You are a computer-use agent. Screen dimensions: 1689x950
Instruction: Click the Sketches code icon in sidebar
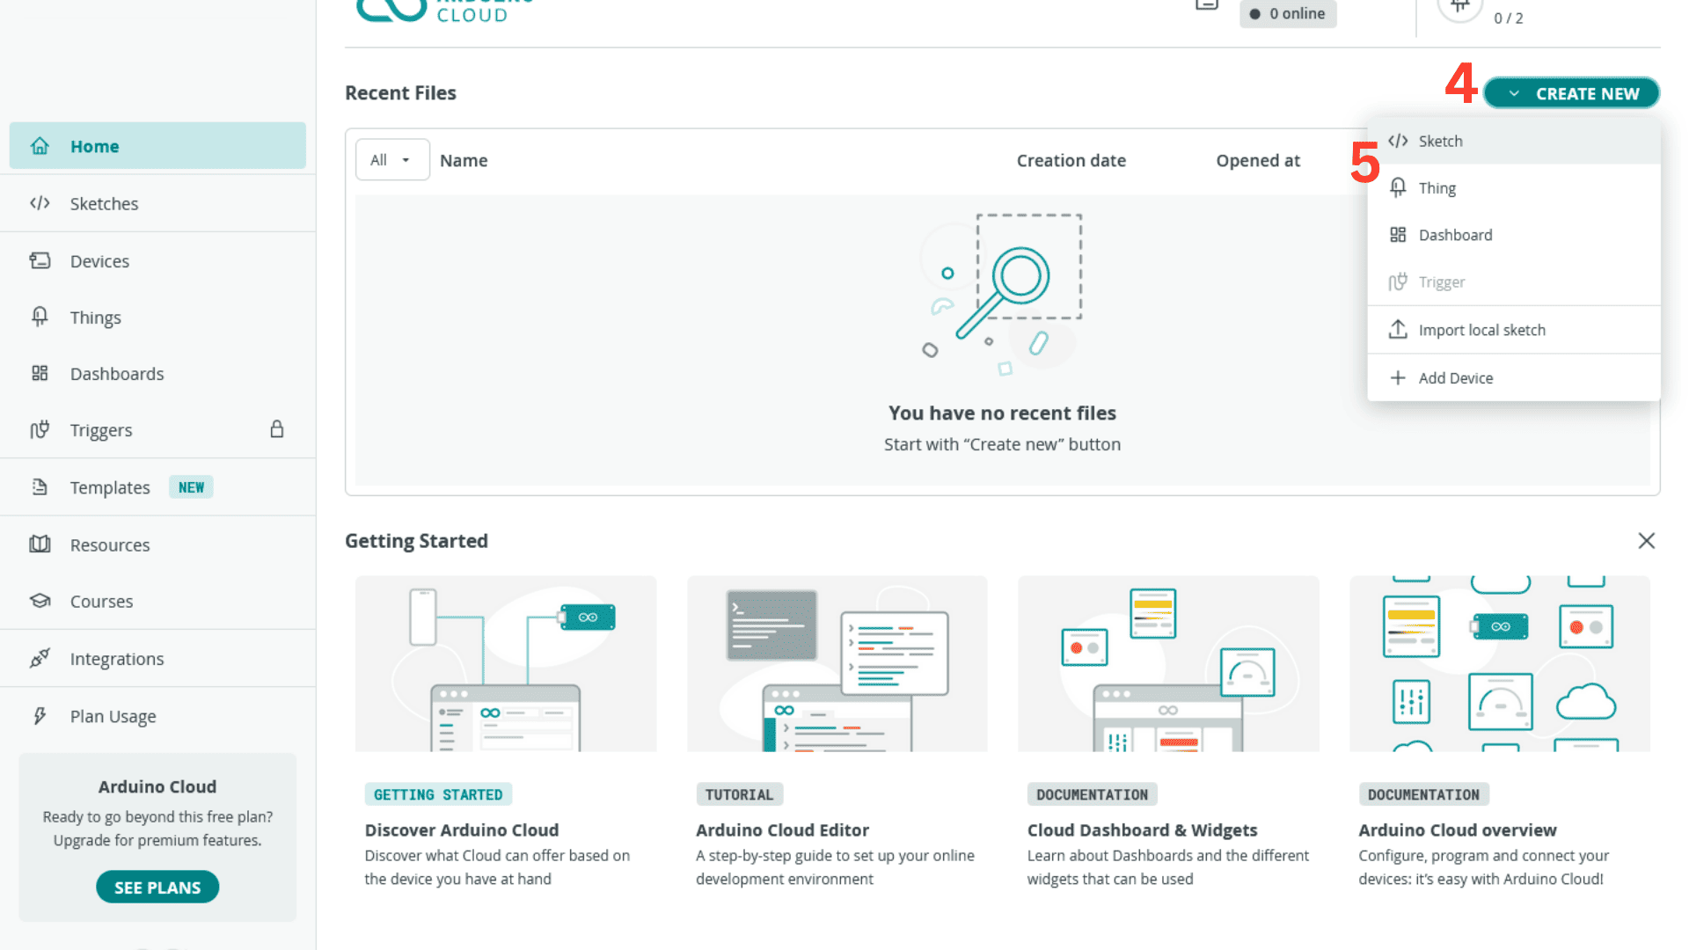40,203
